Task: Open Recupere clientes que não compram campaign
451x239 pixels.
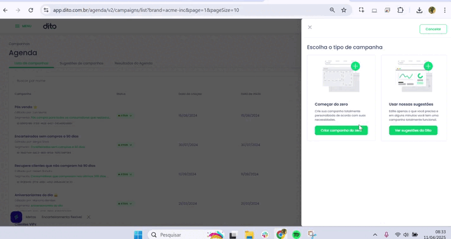Action: (x=55, y=166)
